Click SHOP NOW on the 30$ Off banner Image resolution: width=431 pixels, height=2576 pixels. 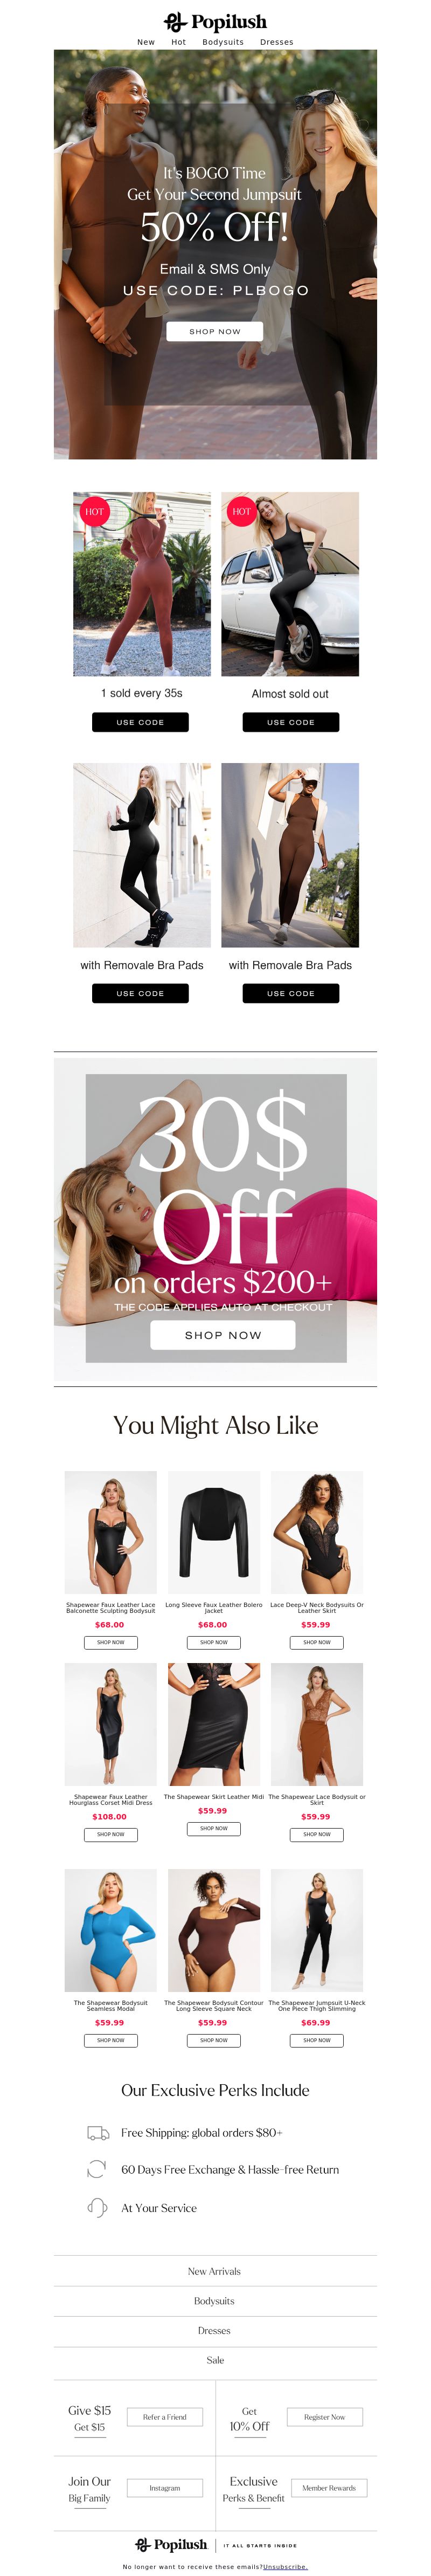coord(223,1334)
